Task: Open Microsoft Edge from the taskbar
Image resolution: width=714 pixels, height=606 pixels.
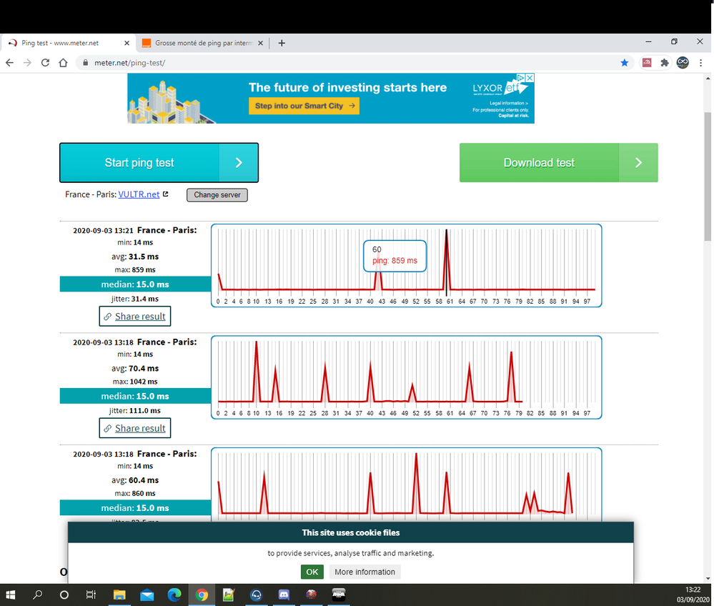Action: 174,595
